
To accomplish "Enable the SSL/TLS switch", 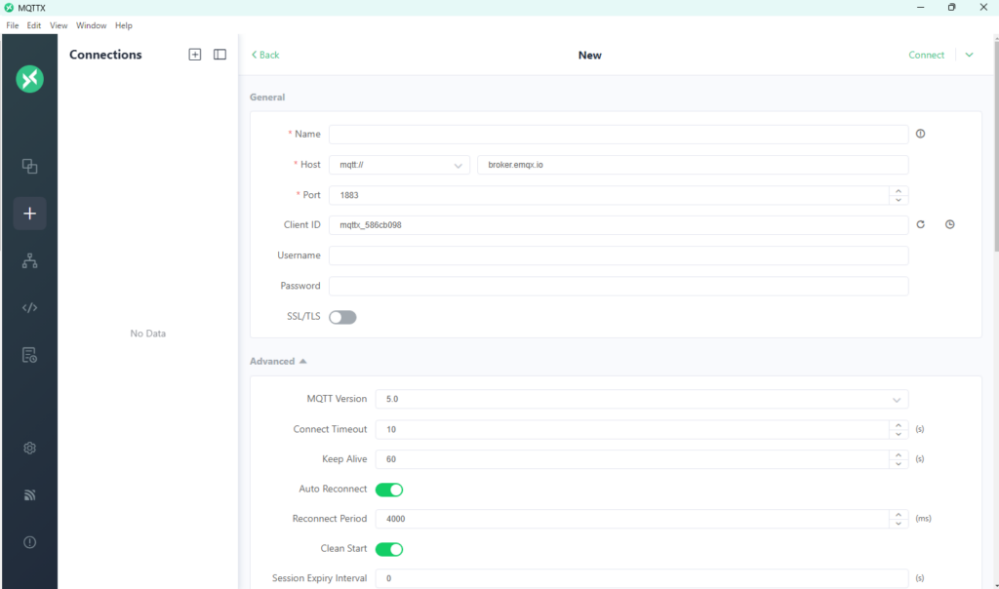I will pyautogui.click(x=342, y=317).
